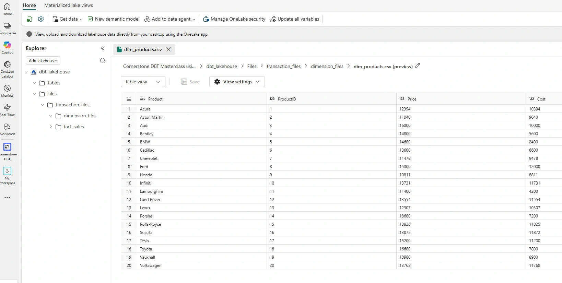
Task: Open Cornerstone DBT workspace icon
Action: pyautogui.click(x=7, y=152)
